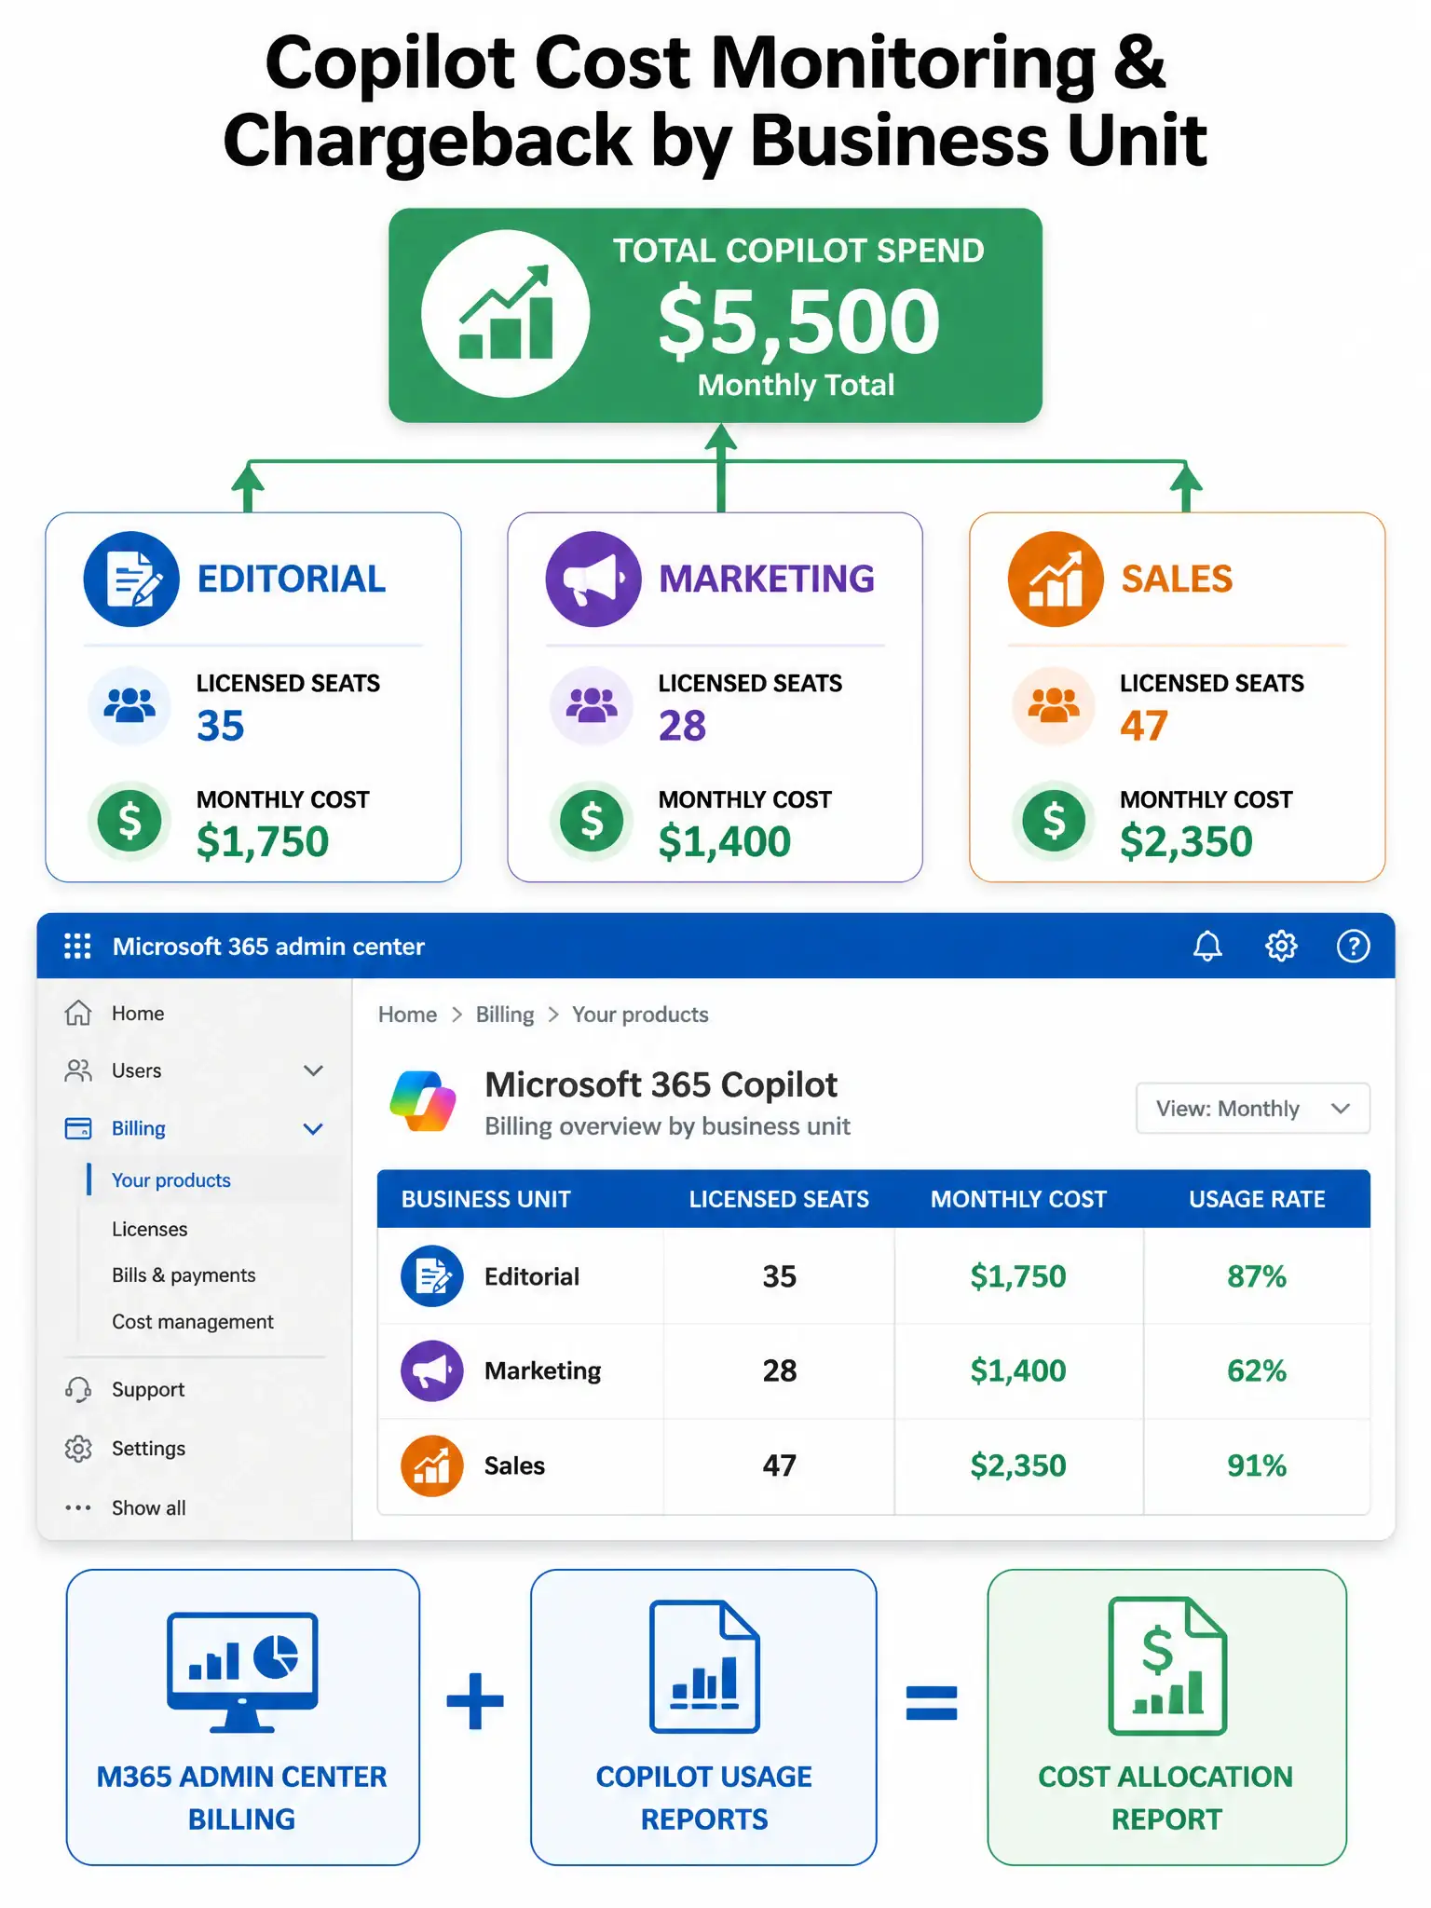Click the Show all sidebar link

[x=149, y=1507]
